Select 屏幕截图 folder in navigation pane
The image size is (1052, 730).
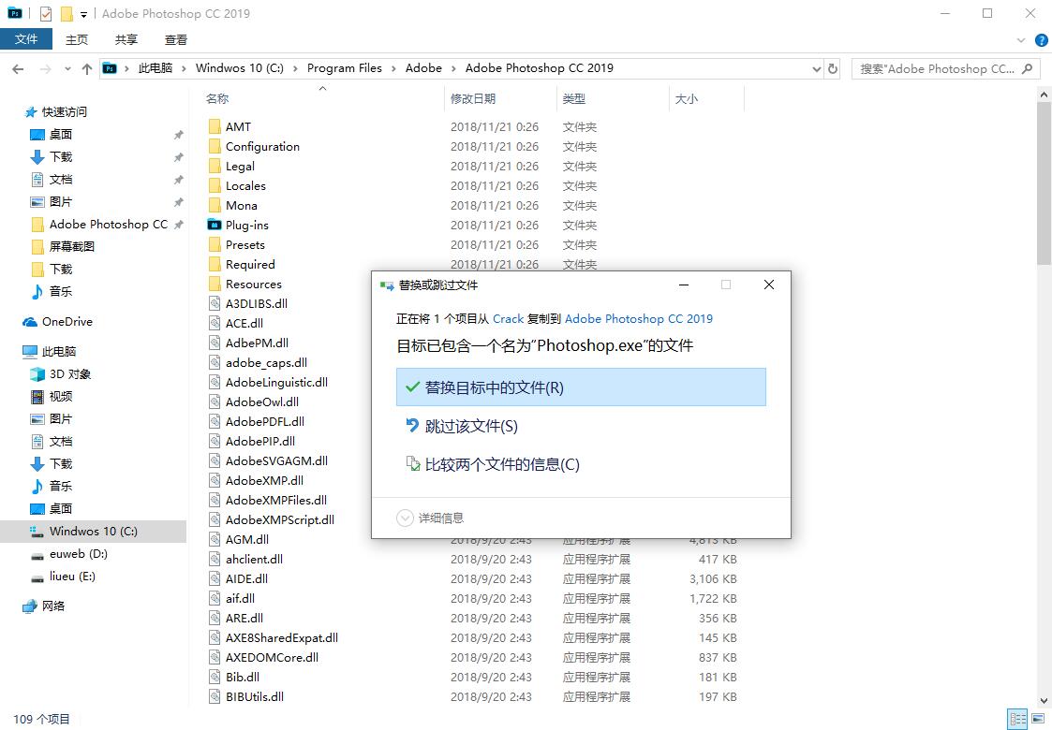click(72, 246)
